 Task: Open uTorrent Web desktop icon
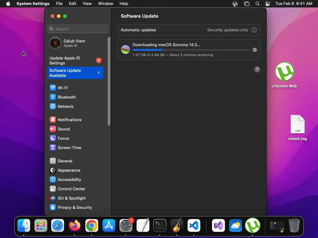click(x=284, y=75)
